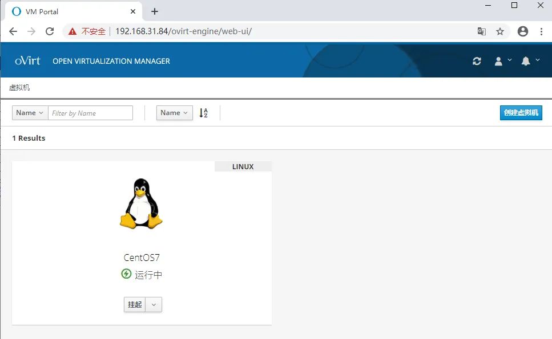This screenshot has height=339, width=552.
Task: Click the address bar URL
Action: tap(183, 31)
